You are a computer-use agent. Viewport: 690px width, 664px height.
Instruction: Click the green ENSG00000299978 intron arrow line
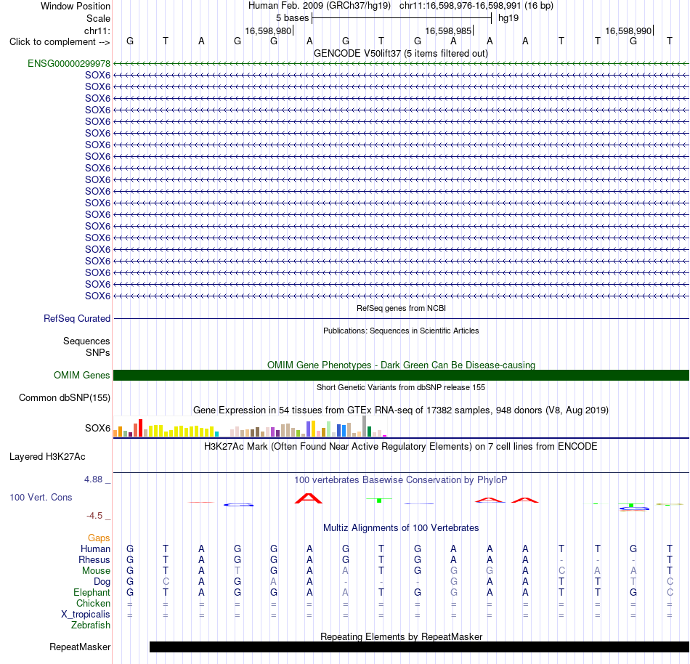pos(401,64)
